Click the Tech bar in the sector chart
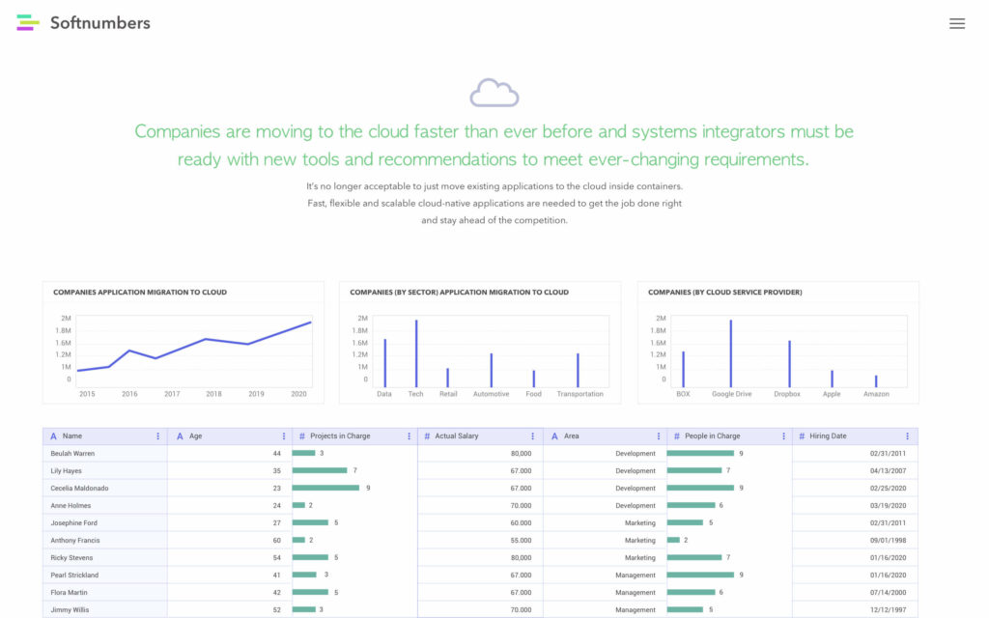 [x=416, y=353]
